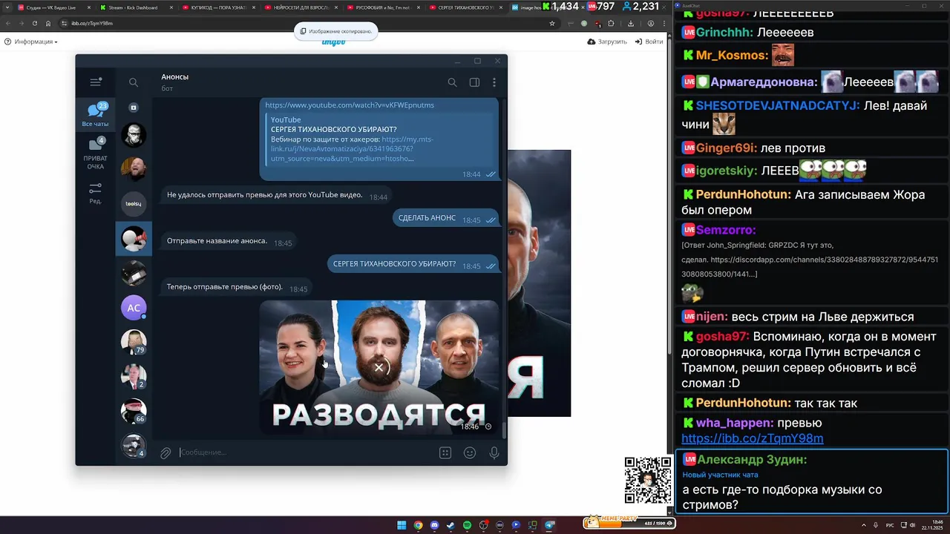Go back in the browser
Screen dimensions: 950x534
pos(7,23)
